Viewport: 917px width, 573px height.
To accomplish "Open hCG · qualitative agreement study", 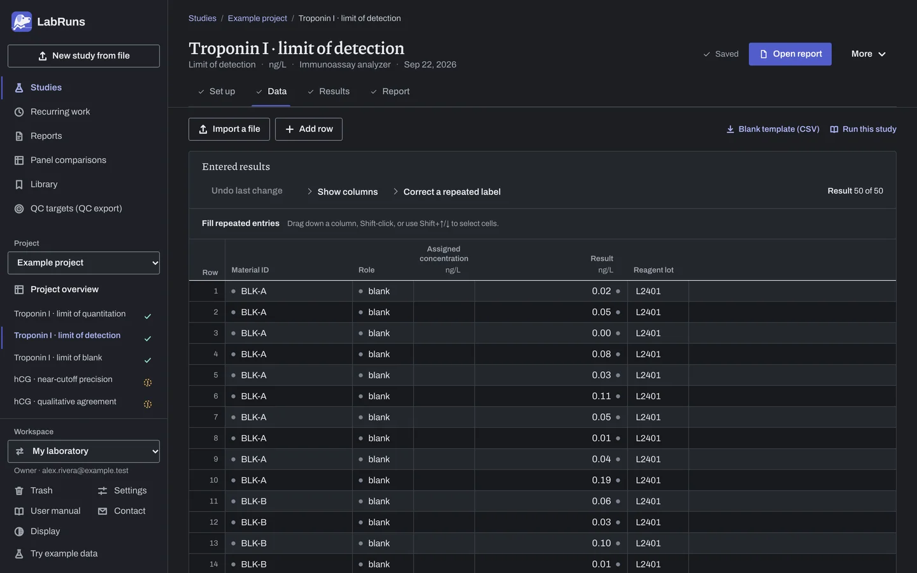I will click(83, 402).
